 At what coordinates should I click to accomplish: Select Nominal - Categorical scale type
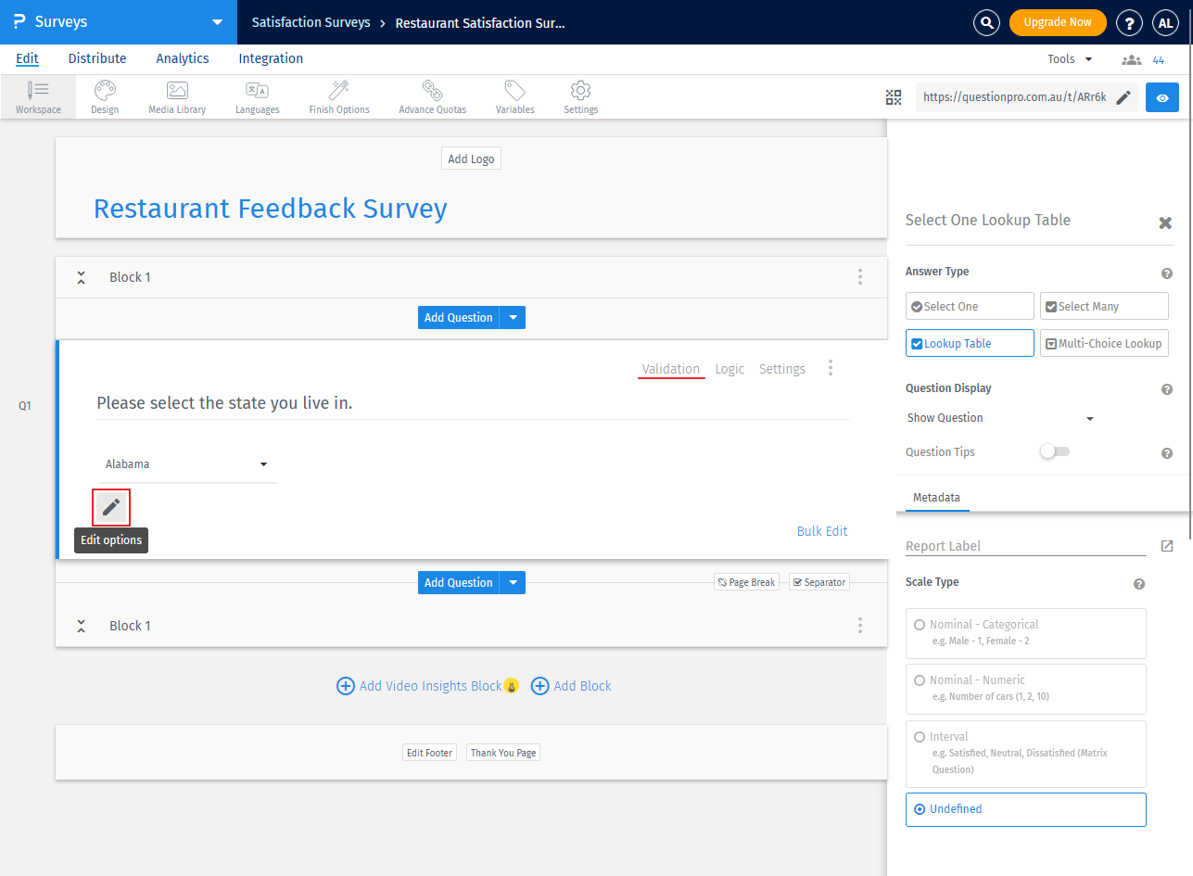pos(1025,633)
